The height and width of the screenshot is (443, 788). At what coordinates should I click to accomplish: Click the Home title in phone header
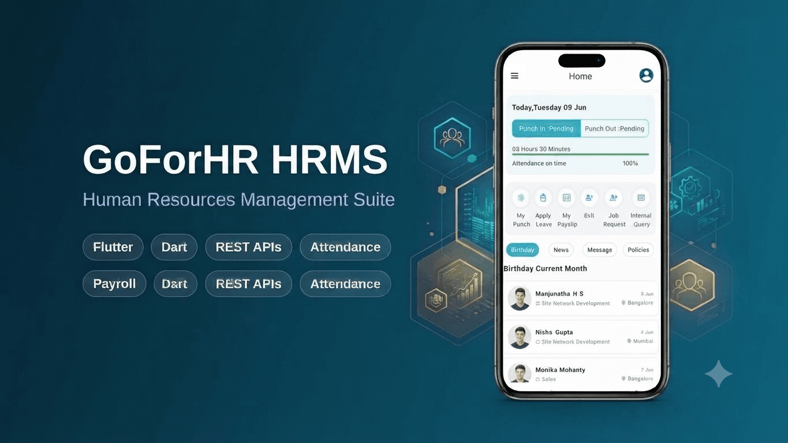point(580,76)
